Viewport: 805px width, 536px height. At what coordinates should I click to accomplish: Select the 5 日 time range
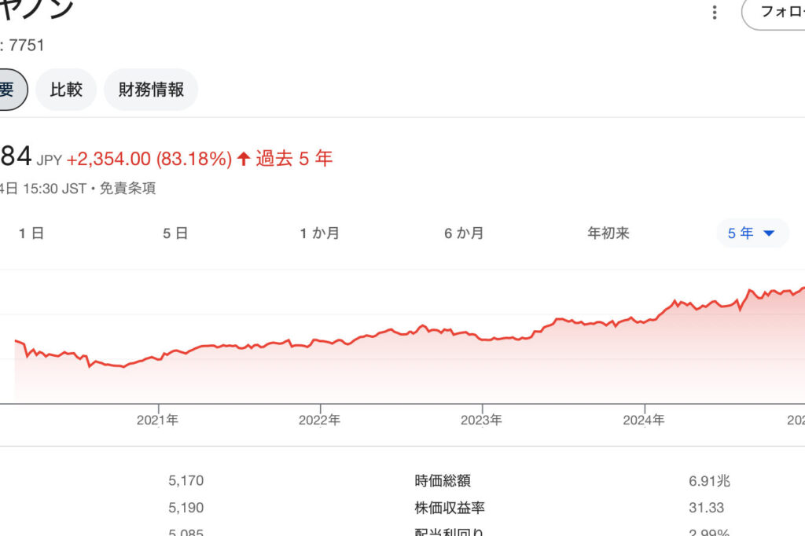point(175,233)
